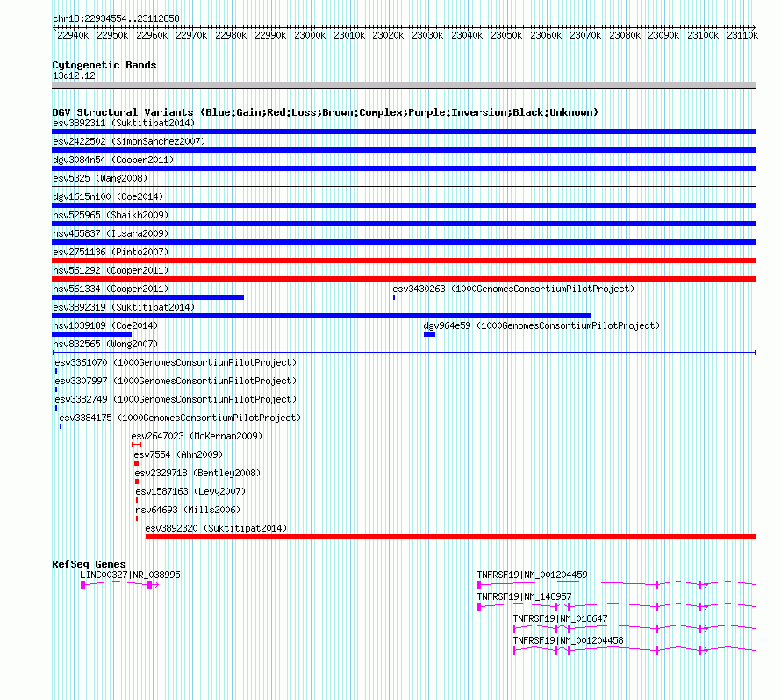Click the red esv2751136 (Pinto2007) loss bar
This screenshot has height=700, width=781.
click(x=404, y=261)
